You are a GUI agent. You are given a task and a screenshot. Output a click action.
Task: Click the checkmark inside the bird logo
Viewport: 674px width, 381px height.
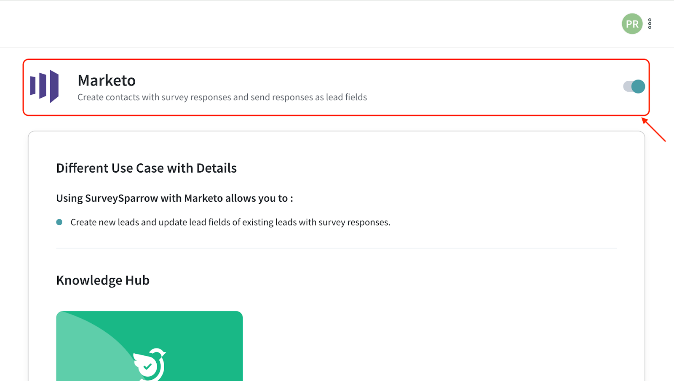pos(147,367)
